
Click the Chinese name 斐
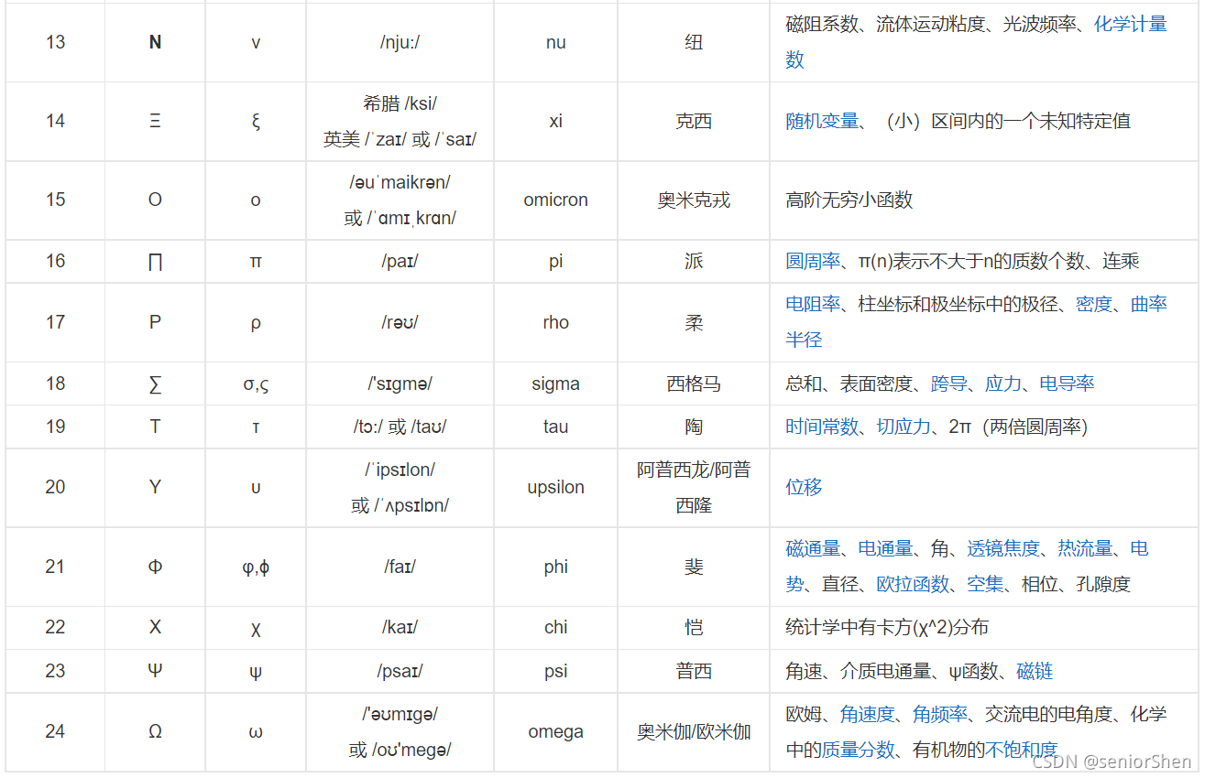pyautogui.click(x=694, y=567)
